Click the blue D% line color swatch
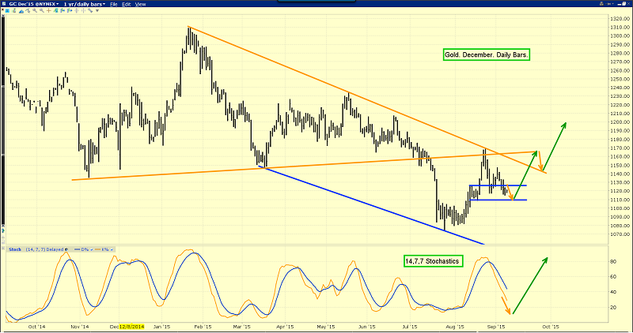Image resolution: width=633 pixels, height=333 pixels. pos(78,249)
